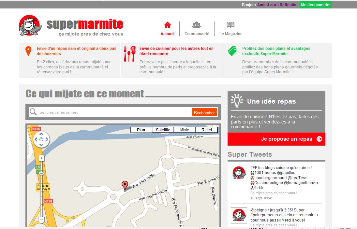Image resolution: width=357 pixels, height=229 pixels.
Task: Click the red cooking utensils icon
Action: click(x=130, y=54)
